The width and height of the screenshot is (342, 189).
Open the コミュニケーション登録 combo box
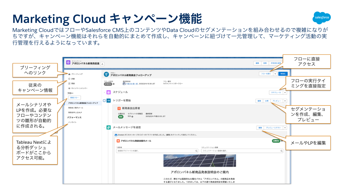(242, 151)
